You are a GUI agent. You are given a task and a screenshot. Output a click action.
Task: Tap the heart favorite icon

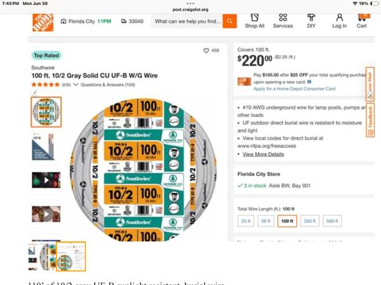206,51
